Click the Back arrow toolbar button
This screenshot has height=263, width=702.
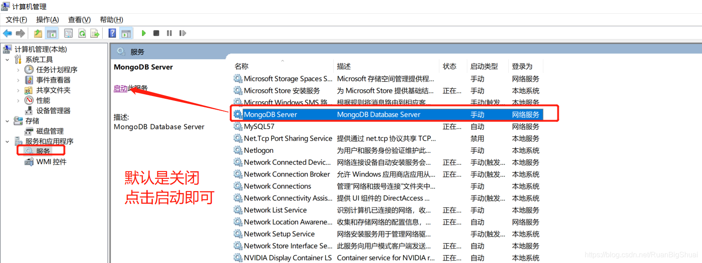7,33
